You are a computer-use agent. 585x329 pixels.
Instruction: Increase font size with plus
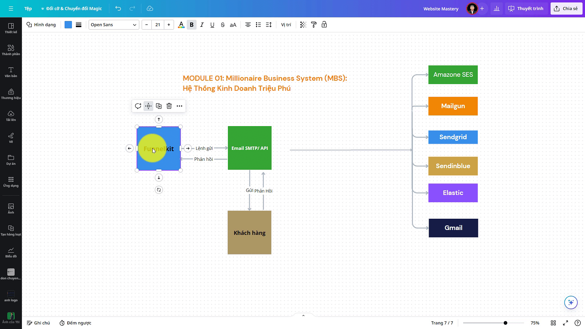[x=169, y=25]
